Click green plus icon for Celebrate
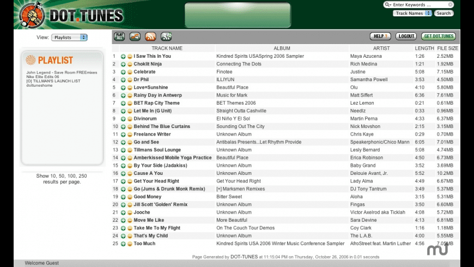This screenshot has height=267, width=474. click(123, 72)
